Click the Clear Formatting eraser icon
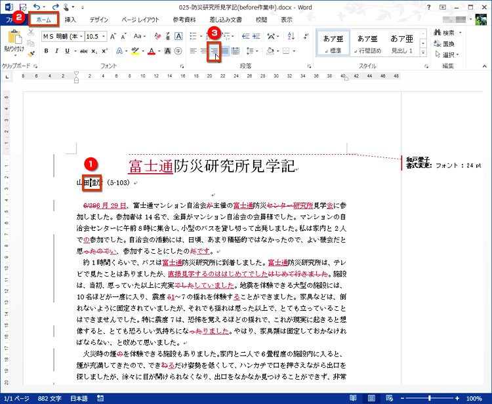Viewport: 492px width, 404px height. (x=158, y=36)
